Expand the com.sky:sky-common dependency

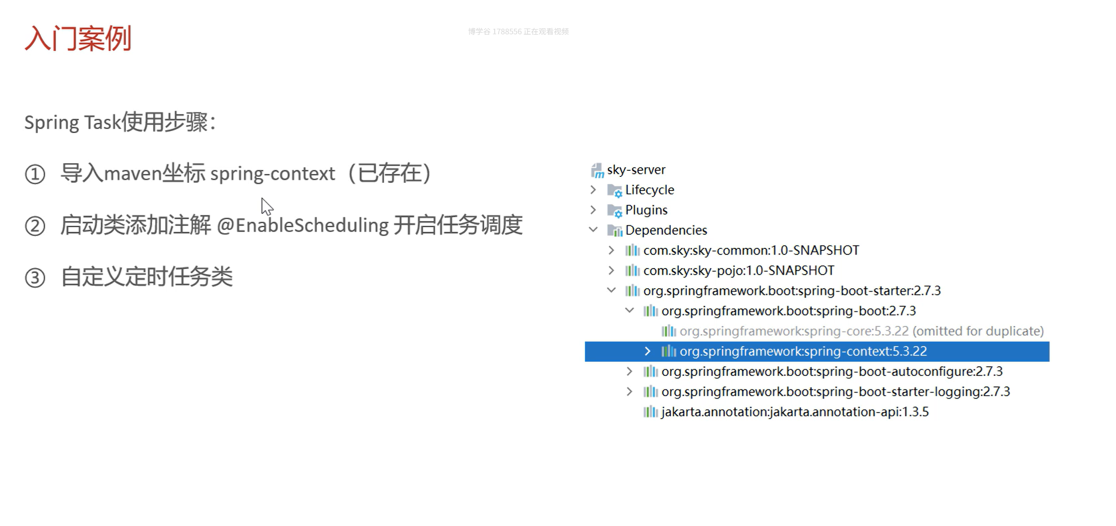tap(612, 250)
